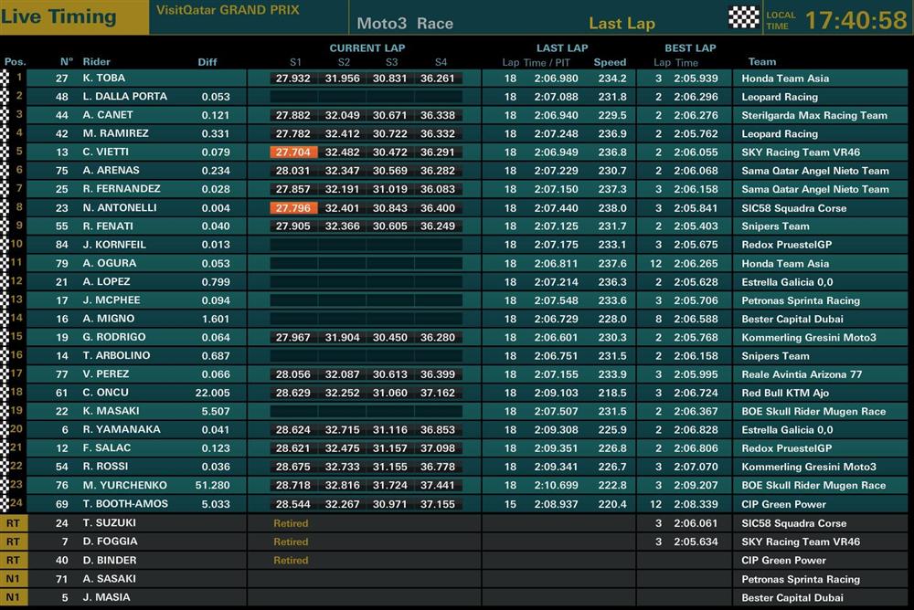Click the checkered flag icon near local time

(x=744, y=17)
